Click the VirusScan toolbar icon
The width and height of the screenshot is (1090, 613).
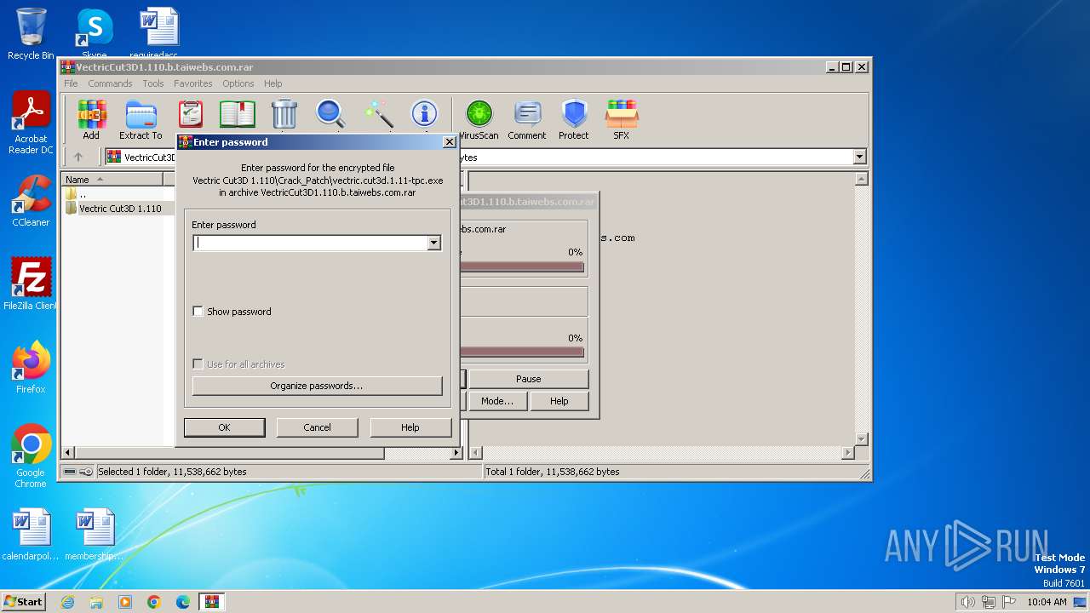[479, 119]
